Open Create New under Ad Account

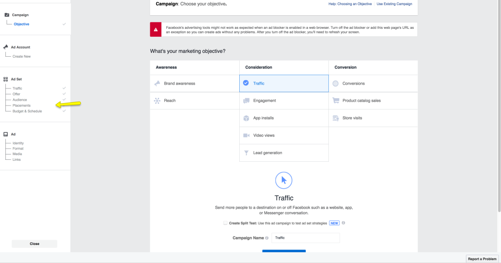(22, 57)
